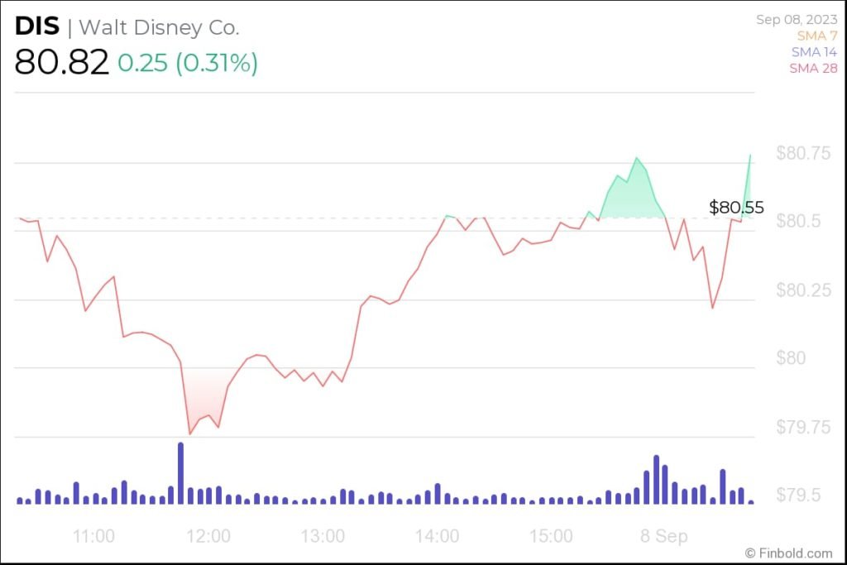
Task: Select the 80.82 current price value
Action: [61, 62]
